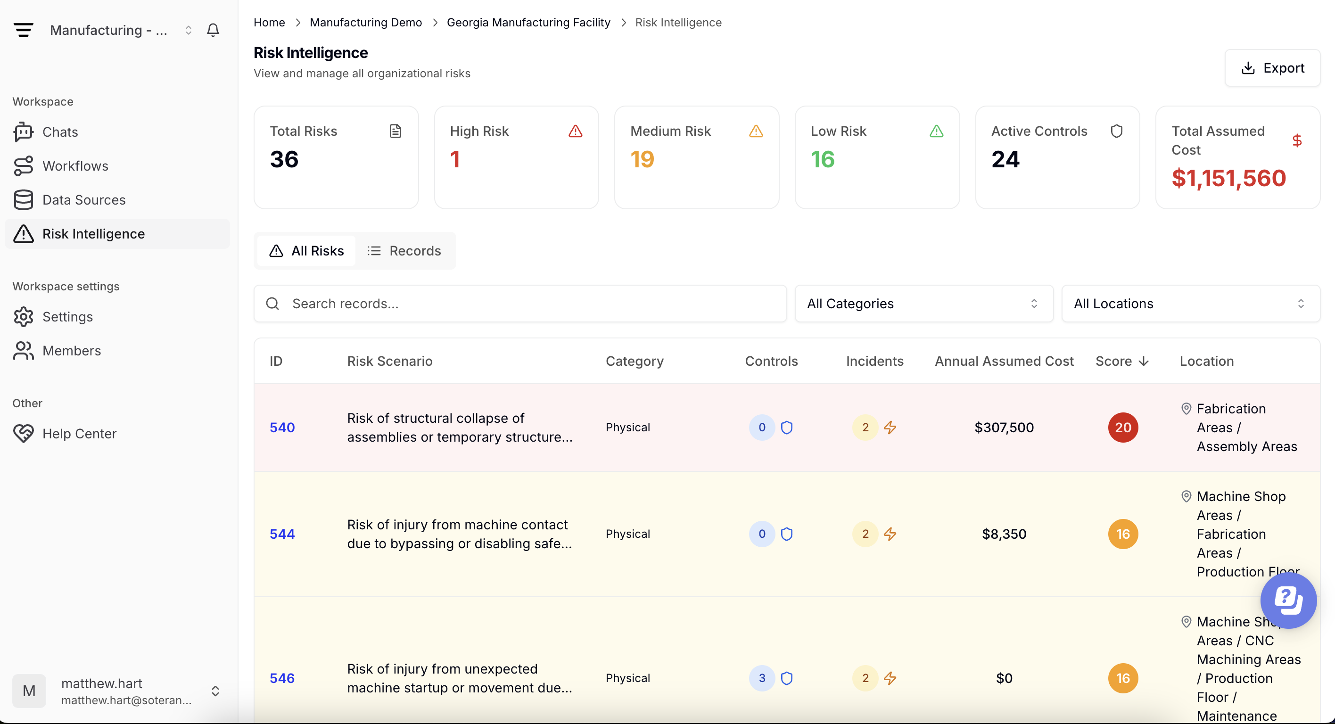Click the Total Risks document icon

click(x=396, y=131)
